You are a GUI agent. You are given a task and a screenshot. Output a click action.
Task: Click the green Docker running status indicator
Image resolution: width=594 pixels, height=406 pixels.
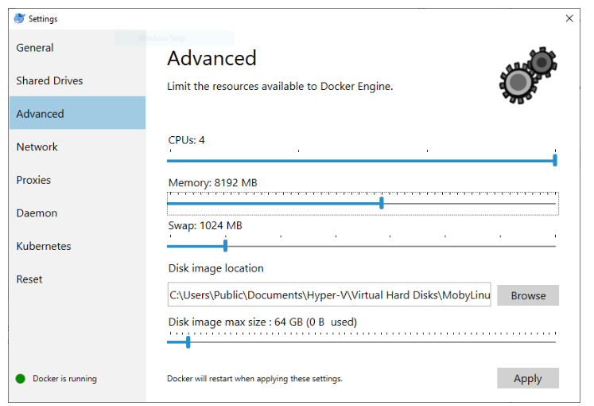point(21,378)
